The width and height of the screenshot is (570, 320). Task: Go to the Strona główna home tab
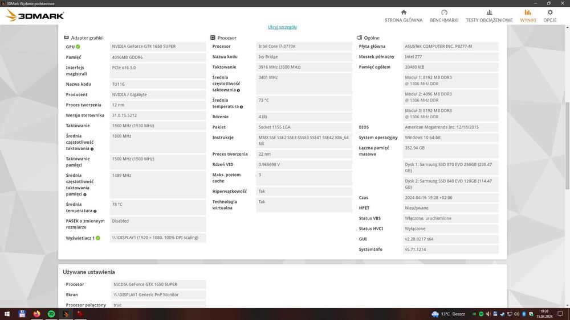(404, 16)
